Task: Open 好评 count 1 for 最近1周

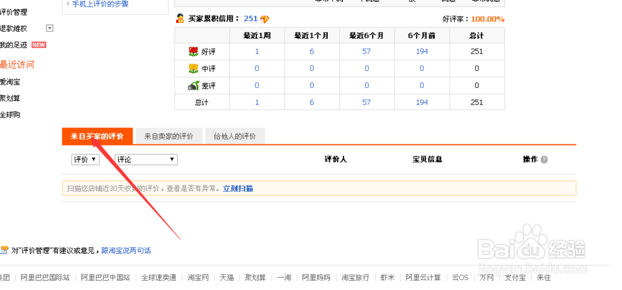Action: [x=257, y=52]
